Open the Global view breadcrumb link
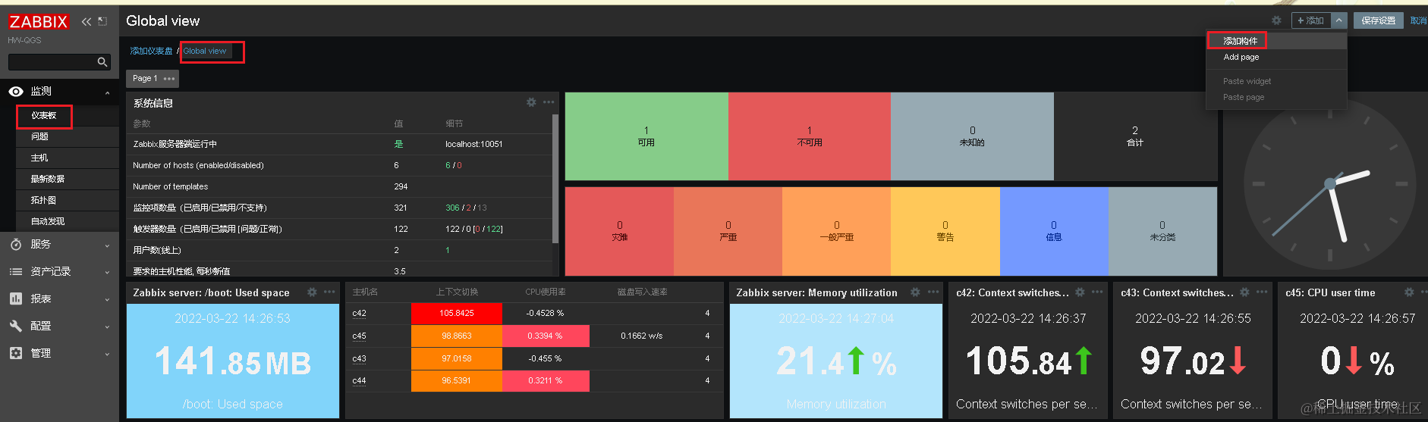The image size is (1428, 422). 205,51
